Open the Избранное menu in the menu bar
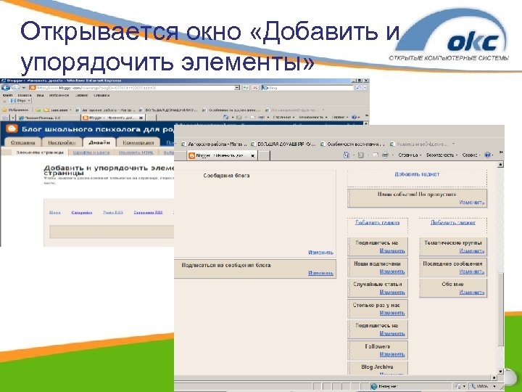522x392 pixels. tap(59, 95)
